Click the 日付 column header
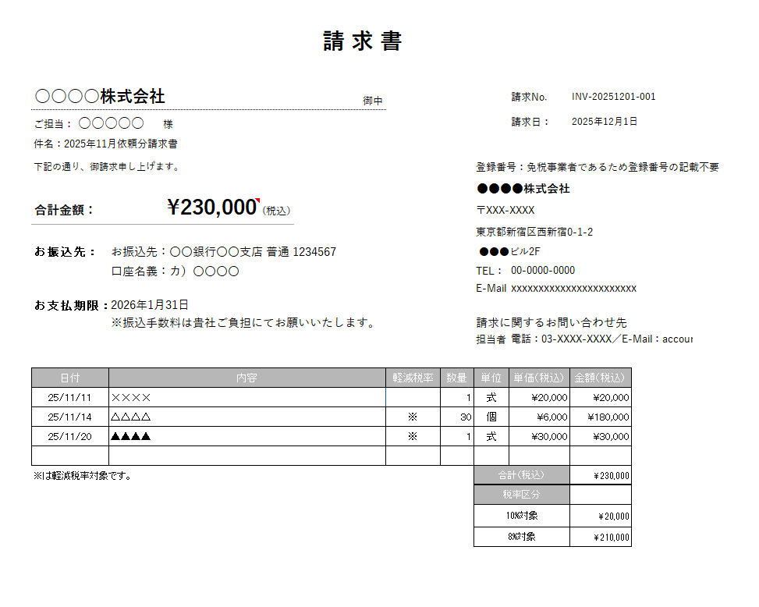Screen dimensions: 759x607 point(69,378)
